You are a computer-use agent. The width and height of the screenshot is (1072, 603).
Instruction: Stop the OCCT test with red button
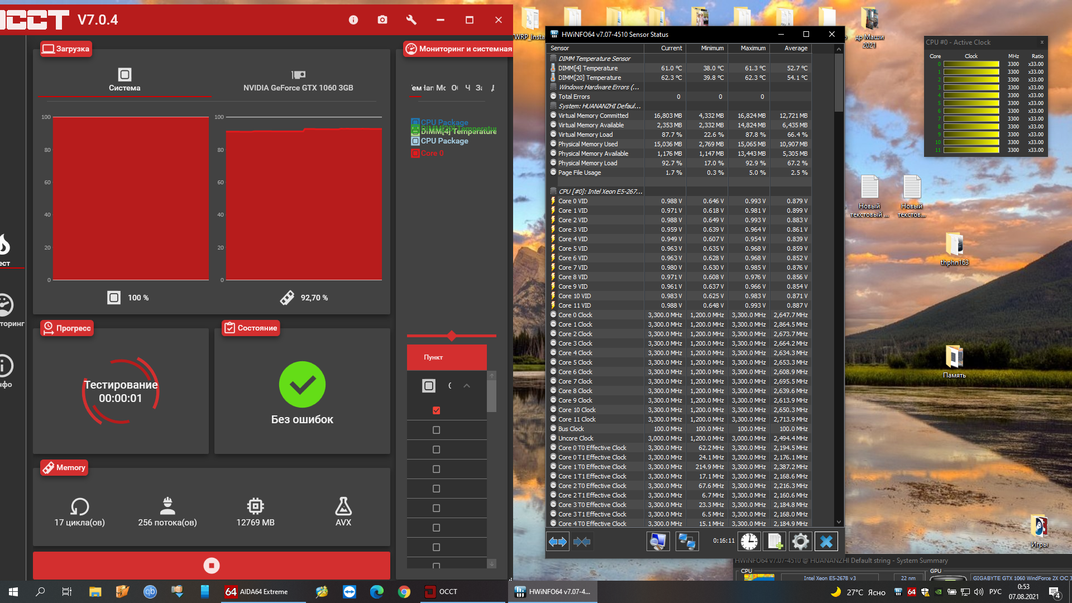211,566
